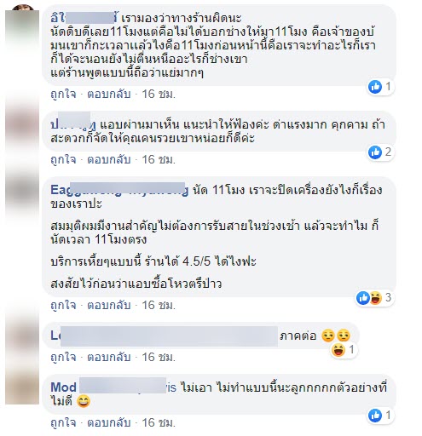Like the first comment via ถูกใจ link
This screenshot has height=436, width=422.
[x=63, y=94]
